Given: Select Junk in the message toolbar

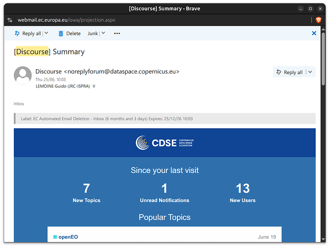Looking at the screenshot, I should (x=93, y=34).
